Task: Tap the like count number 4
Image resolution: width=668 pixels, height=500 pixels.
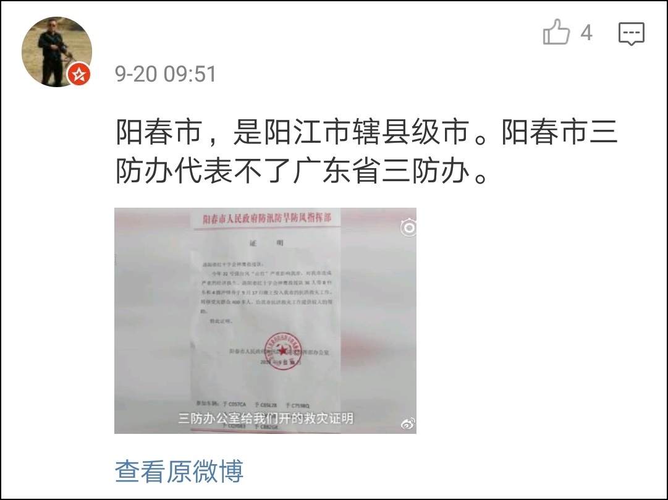Action: click(x=586, y=33)
